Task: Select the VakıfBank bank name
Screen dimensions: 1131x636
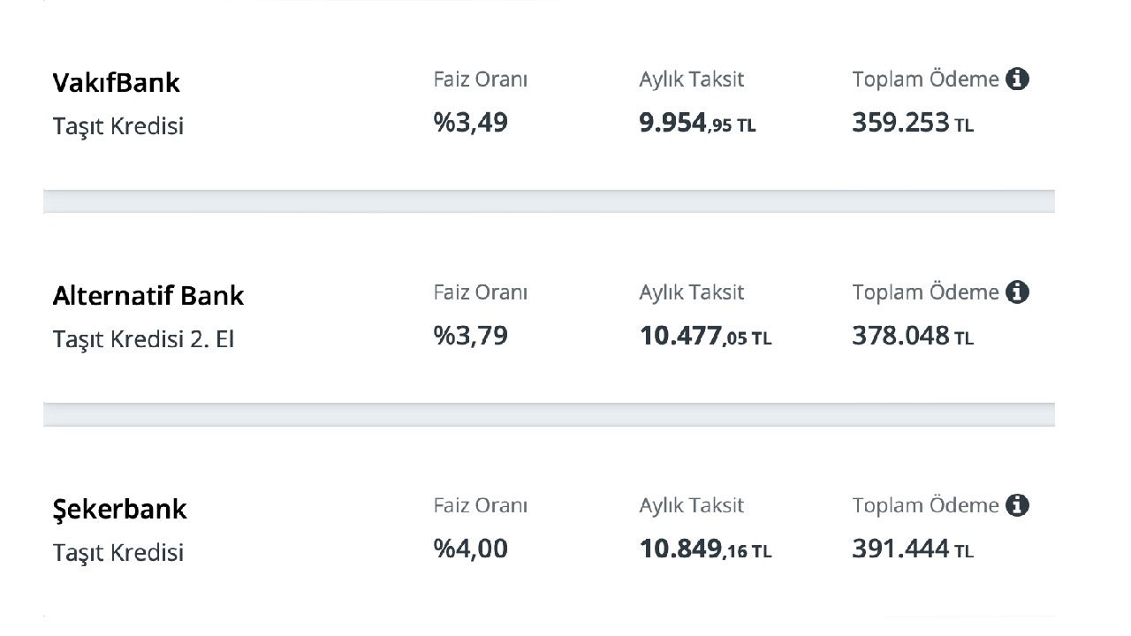Action: 117,82
